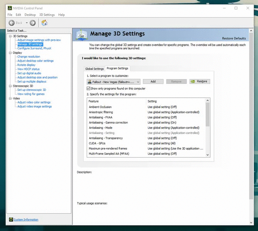Select the Program Settings tab

117,68
